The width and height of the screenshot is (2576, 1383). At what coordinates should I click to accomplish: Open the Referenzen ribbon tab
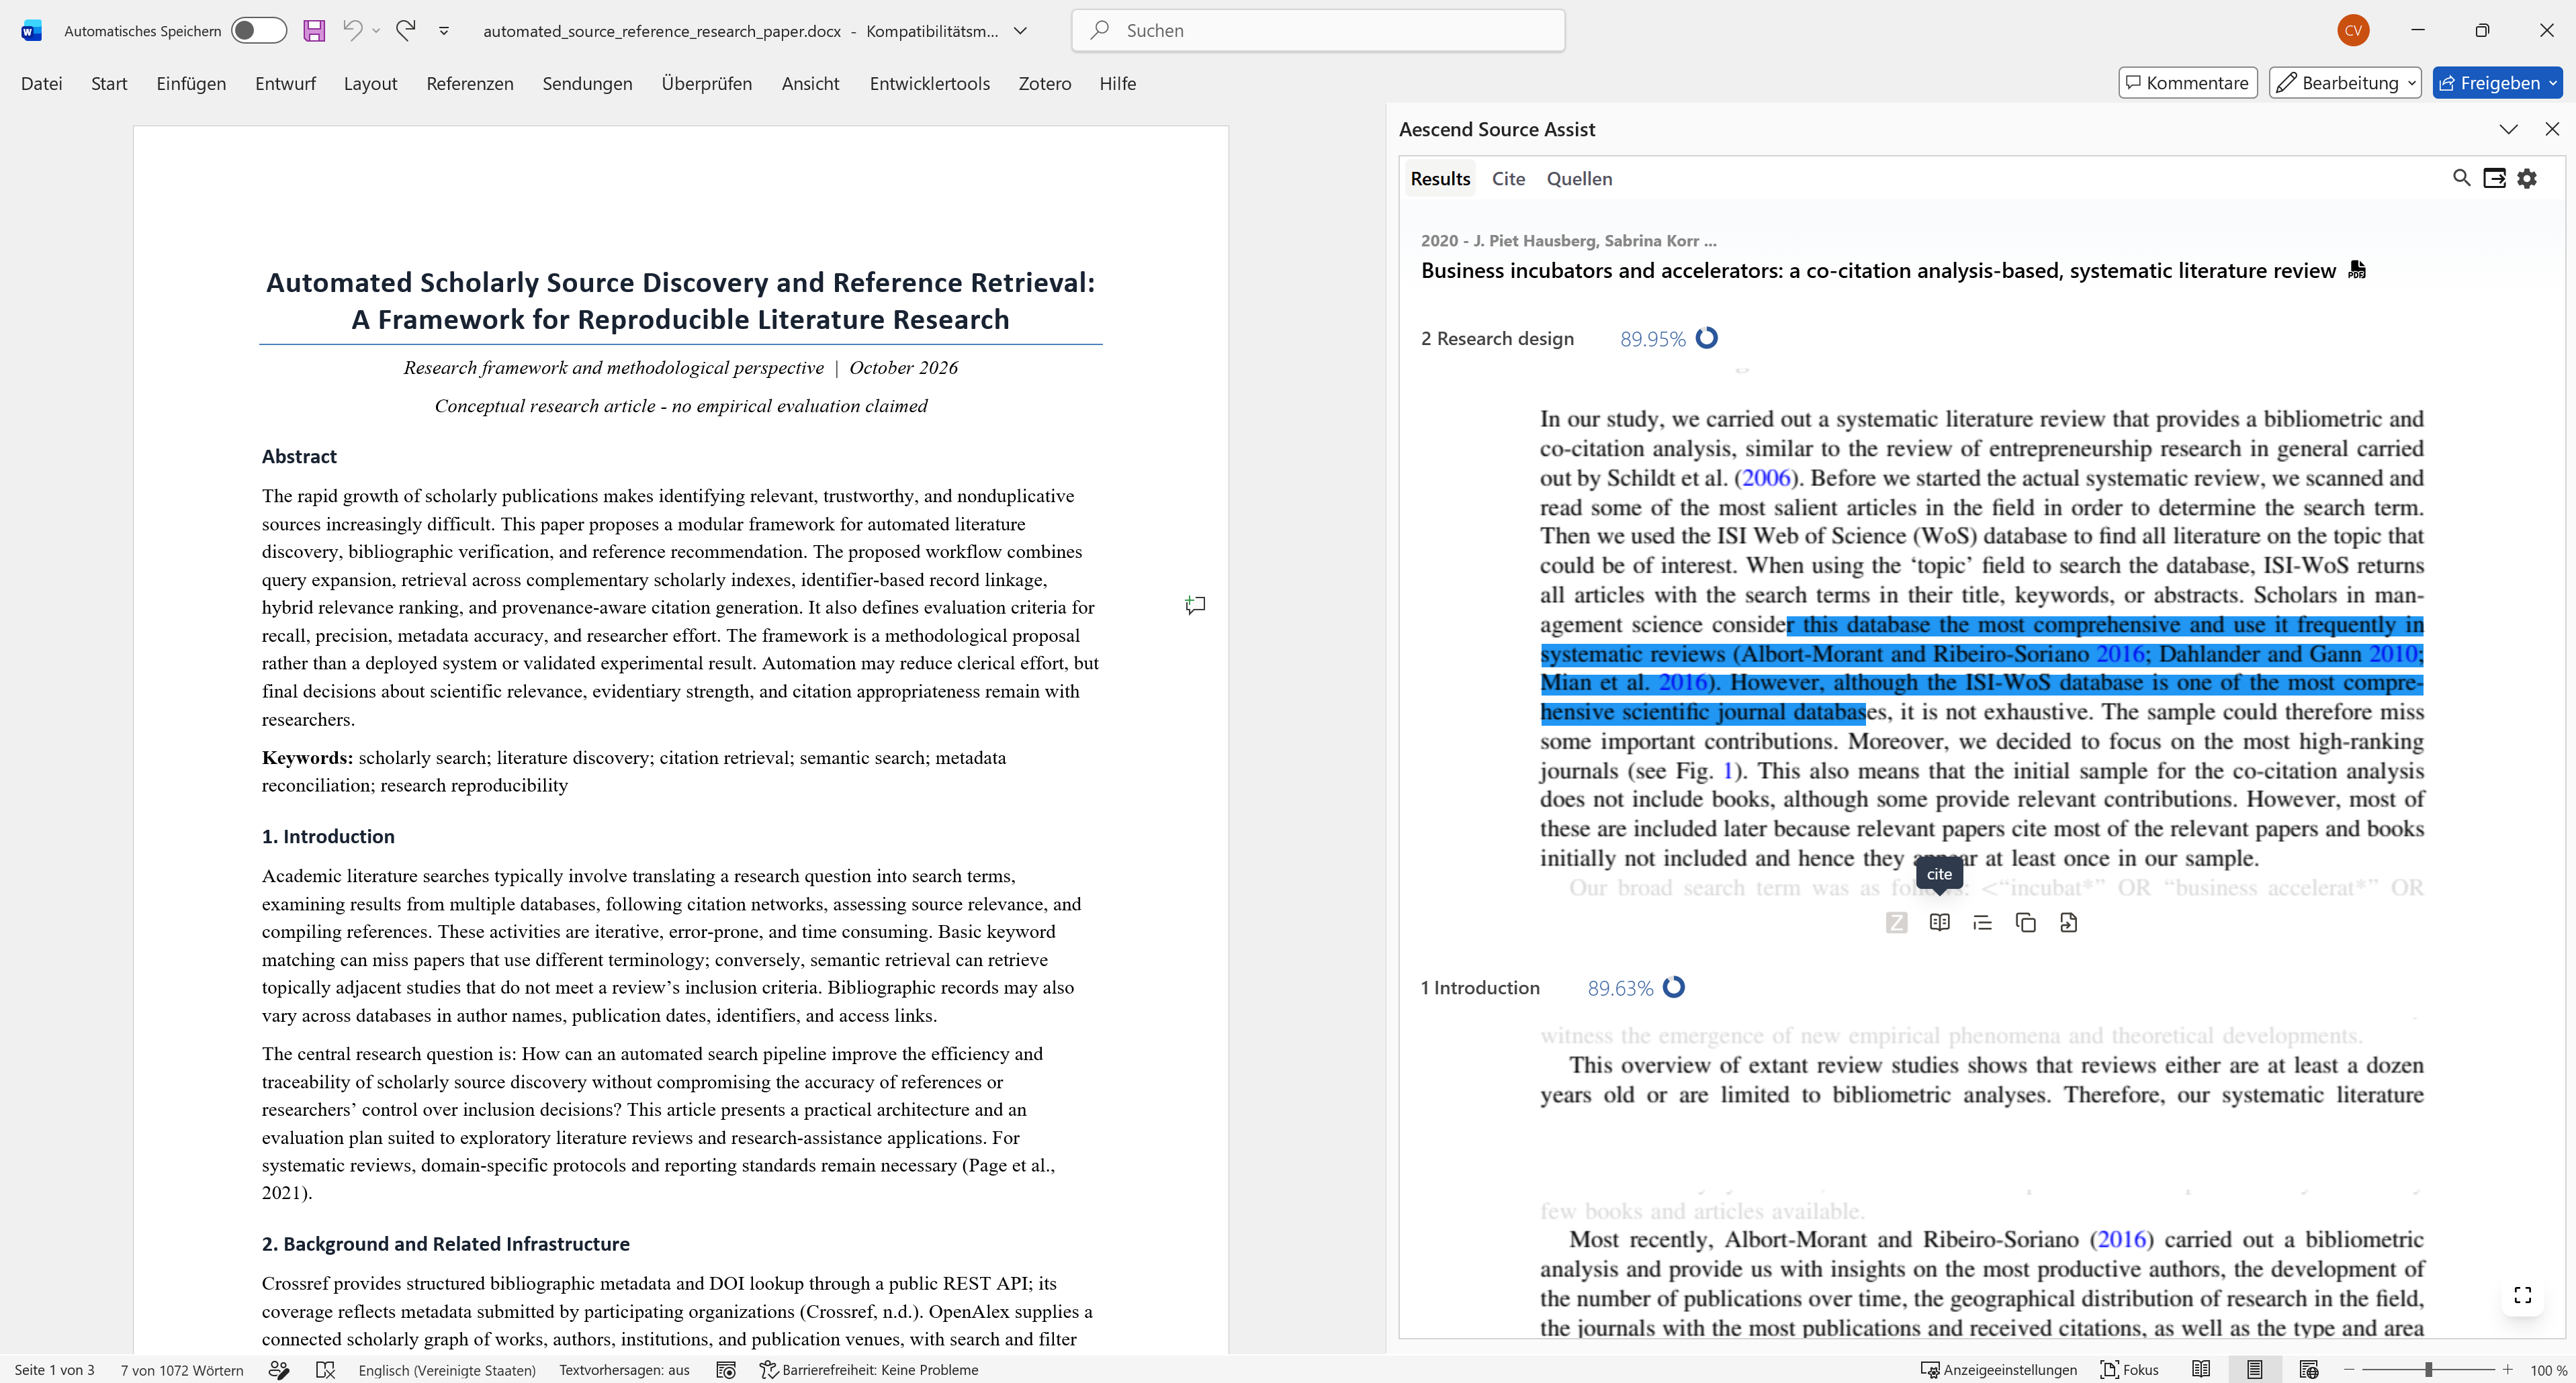coord(470,84)
